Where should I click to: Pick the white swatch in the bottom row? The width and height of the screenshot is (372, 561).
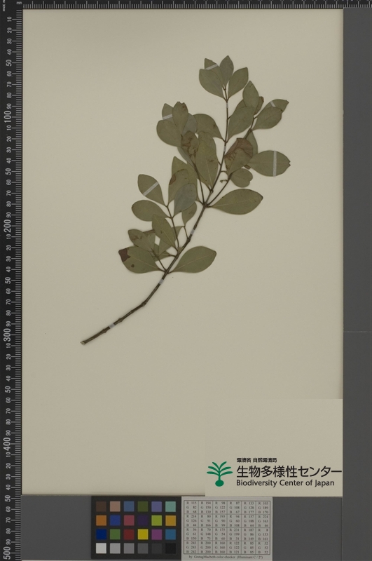click(x=101, y=548)
